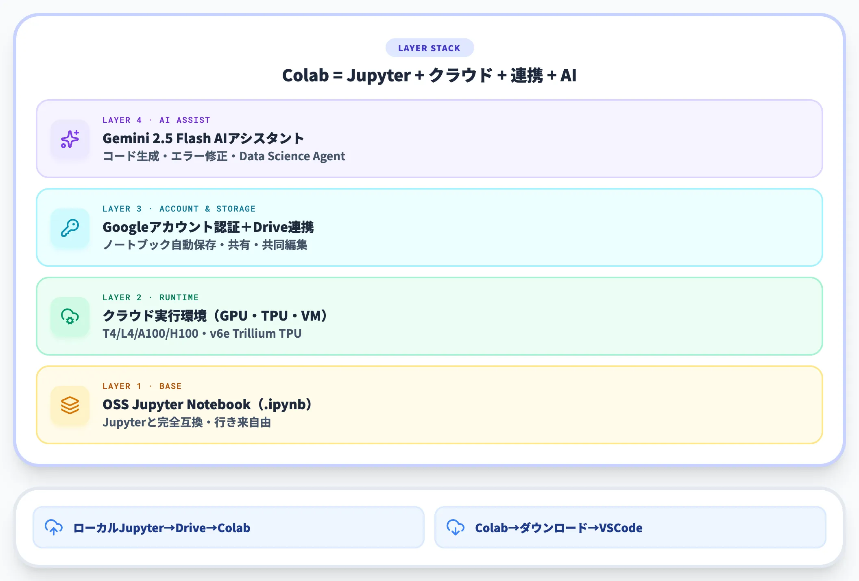859x581 pixels.
Task: Click the Colab = Jupyter + クラウド title
Action: coord(429,75)
